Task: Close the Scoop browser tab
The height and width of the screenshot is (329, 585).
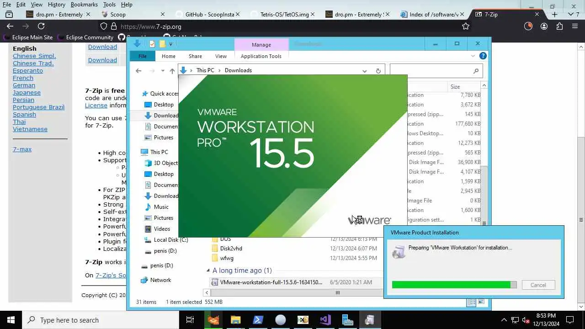Action: 163,14
